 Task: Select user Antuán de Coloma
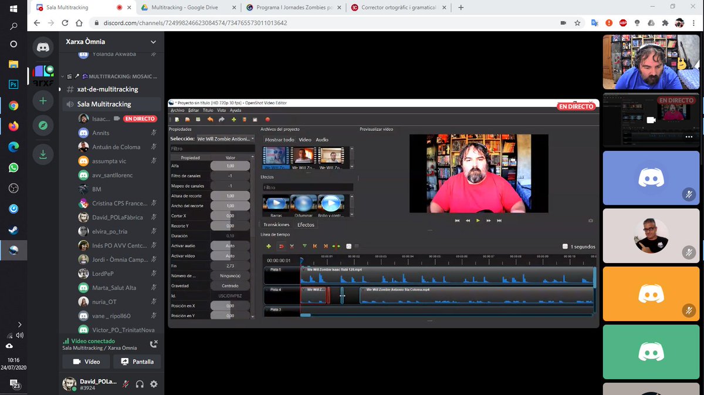116,147
